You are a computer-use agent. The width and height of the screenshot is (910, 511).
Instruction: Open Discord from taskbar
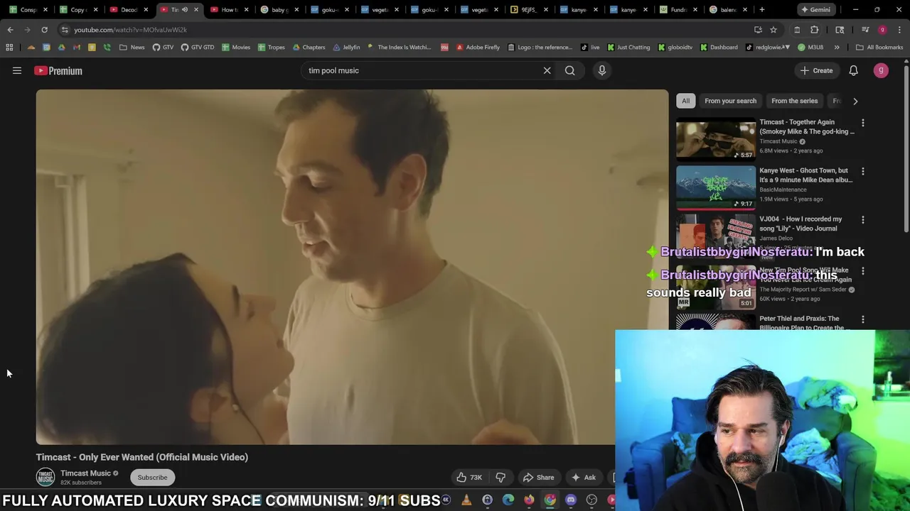click(x=570, y=500)
